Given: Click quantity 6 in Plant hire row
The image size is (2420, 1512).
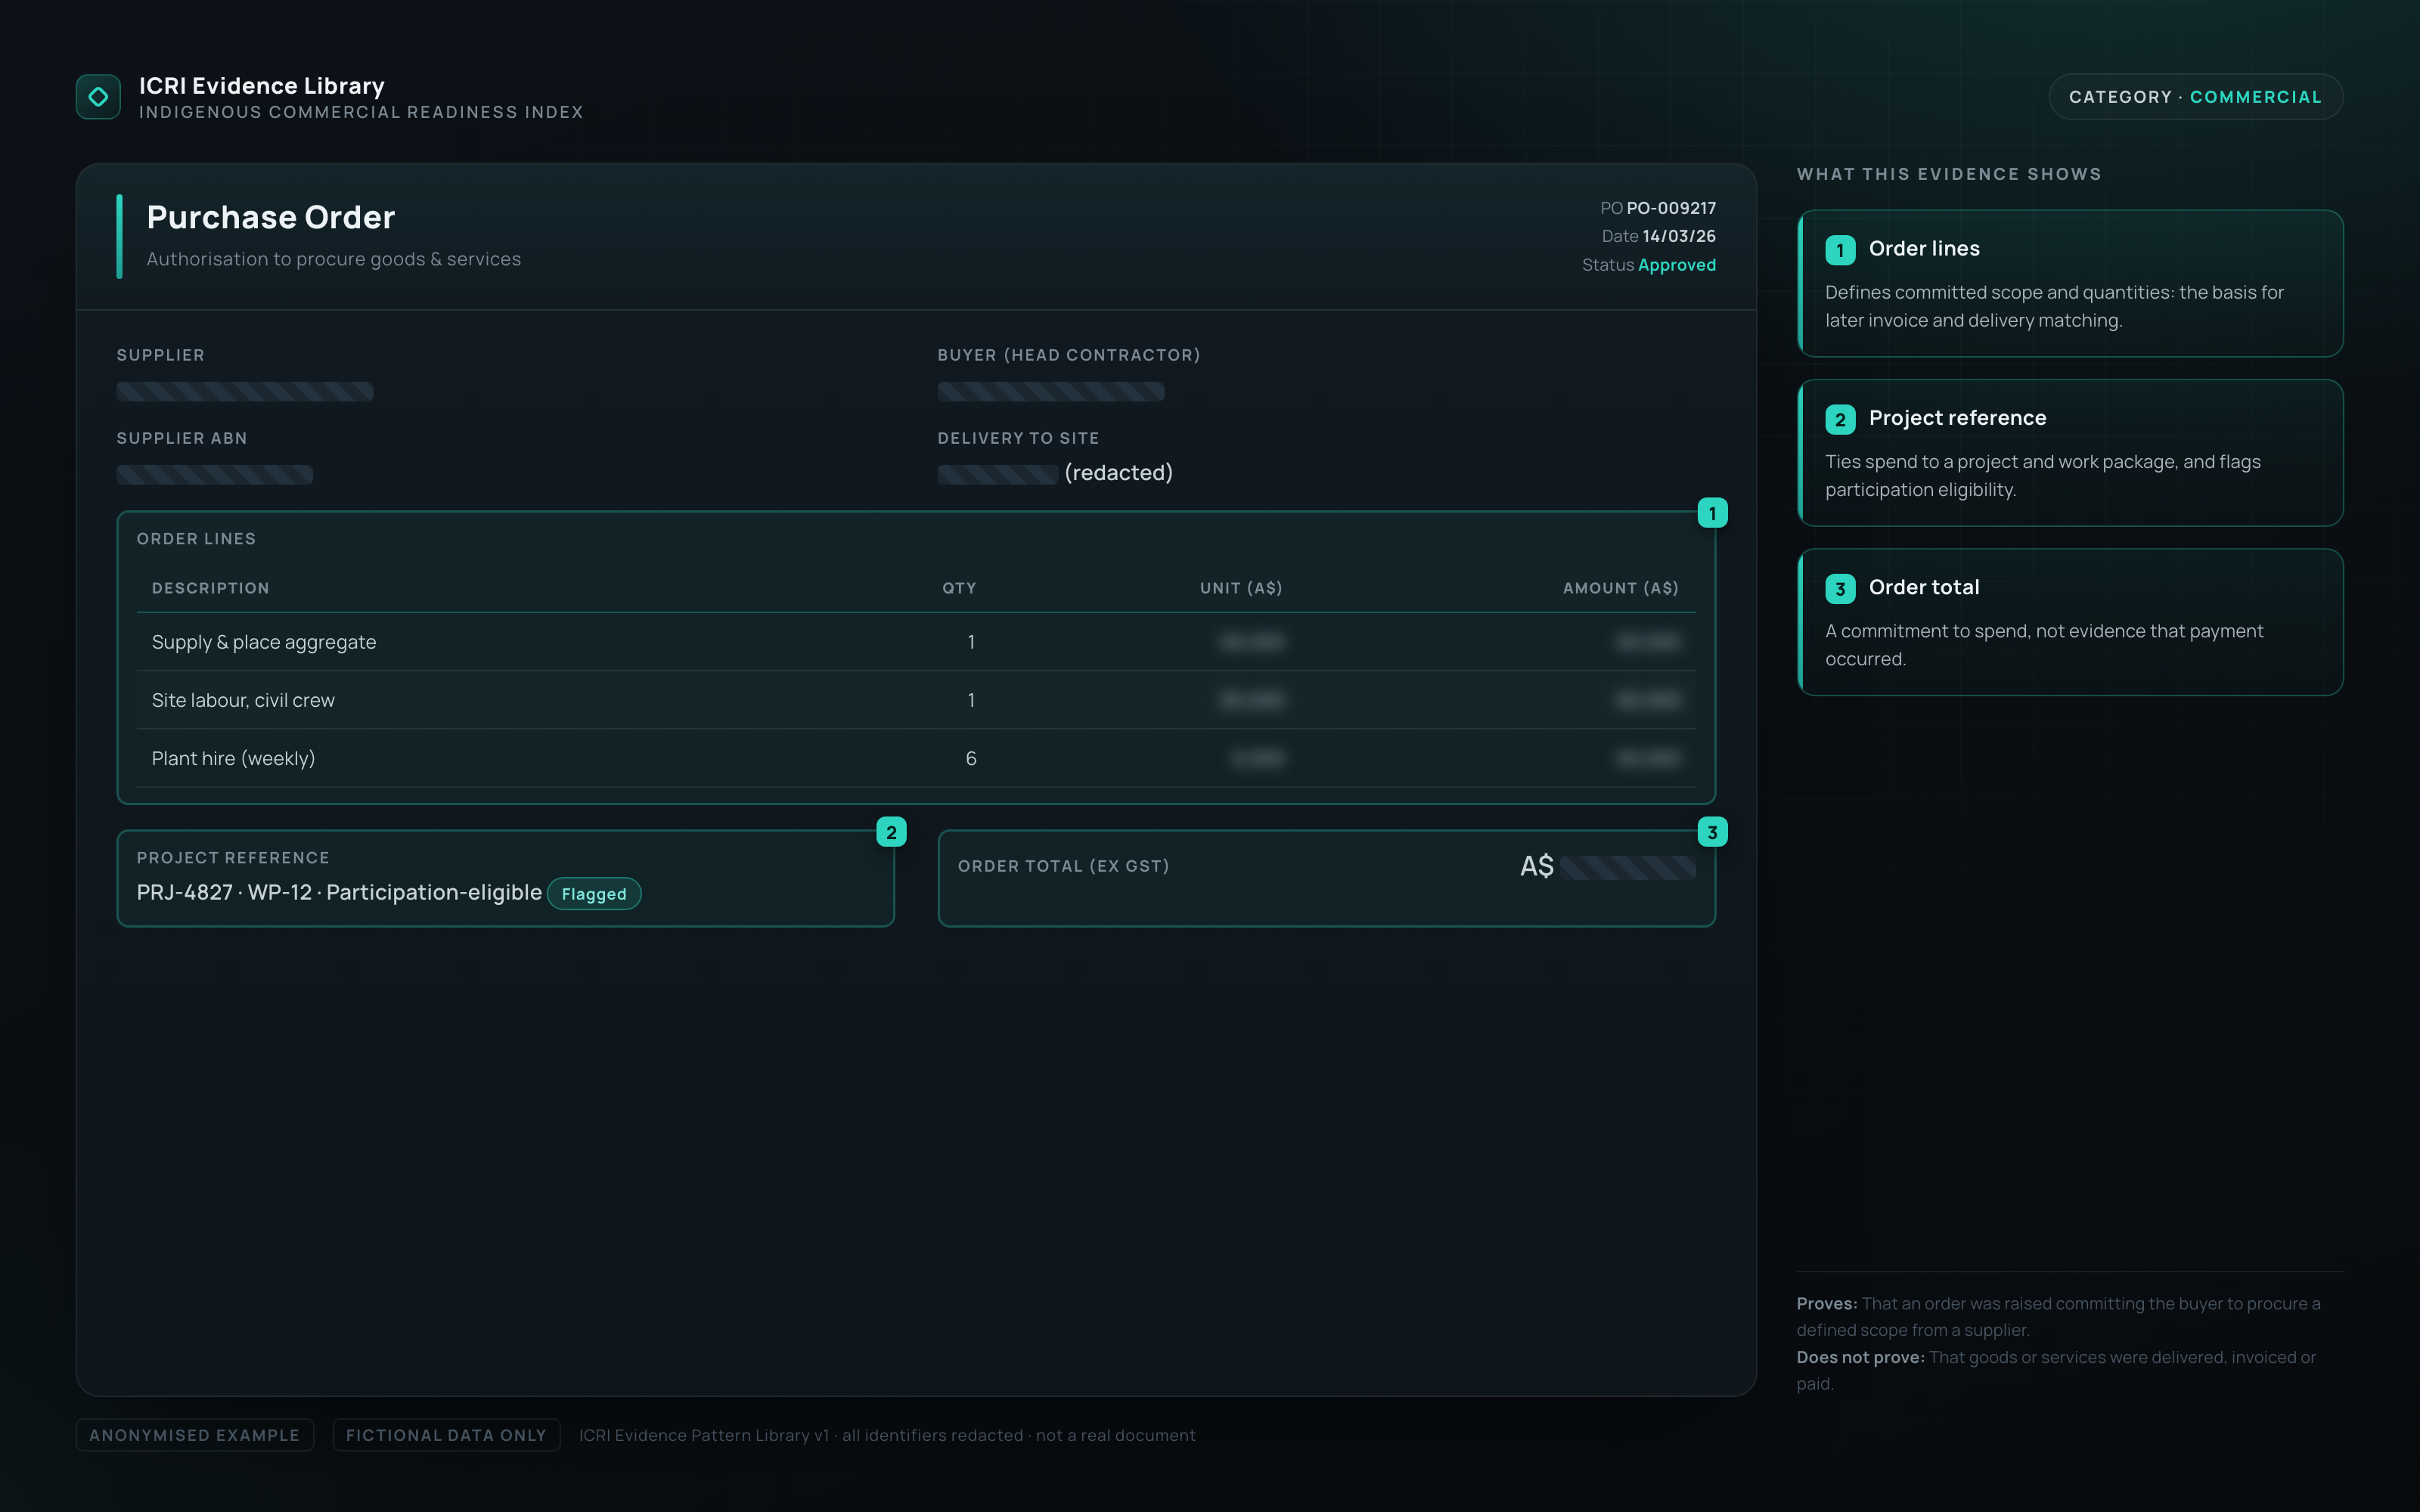Looking at the screenshot, I should click(971, 758).
